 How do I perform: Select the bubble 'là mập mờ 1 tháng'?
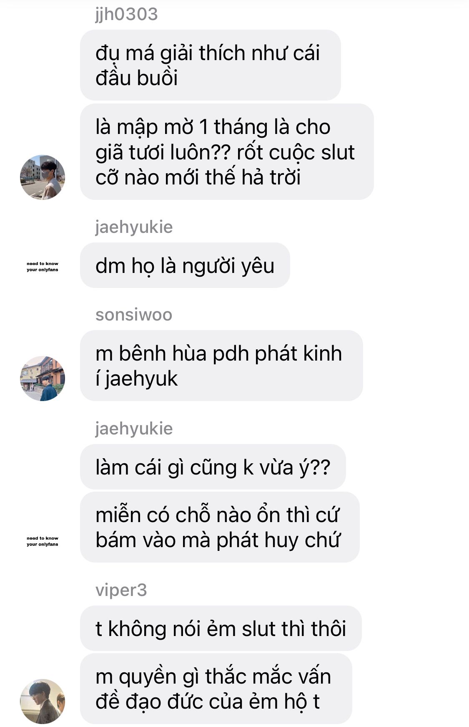coord(227,152)
